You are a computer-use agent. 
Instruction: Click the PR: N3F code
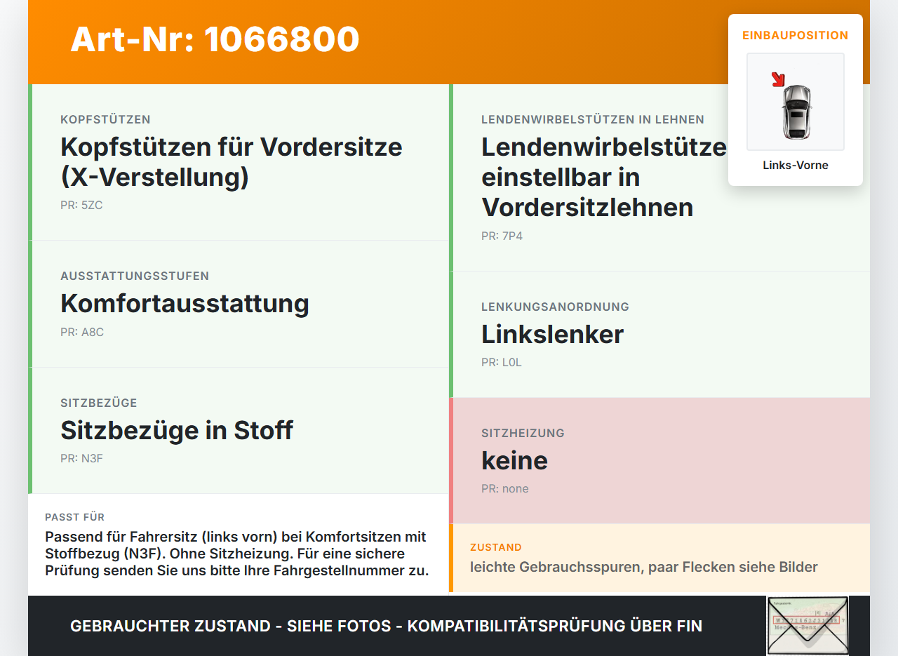82,459
